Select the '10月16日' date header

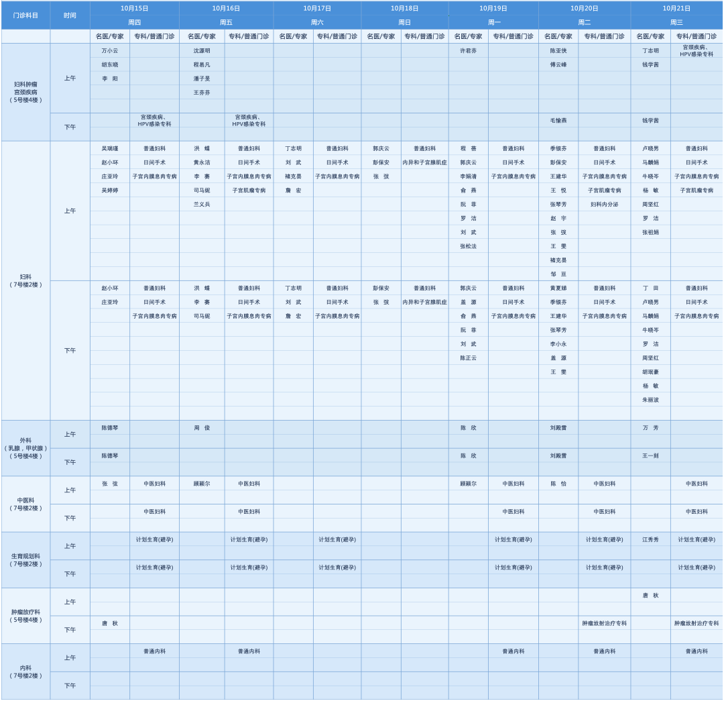(x=226, y=8)
